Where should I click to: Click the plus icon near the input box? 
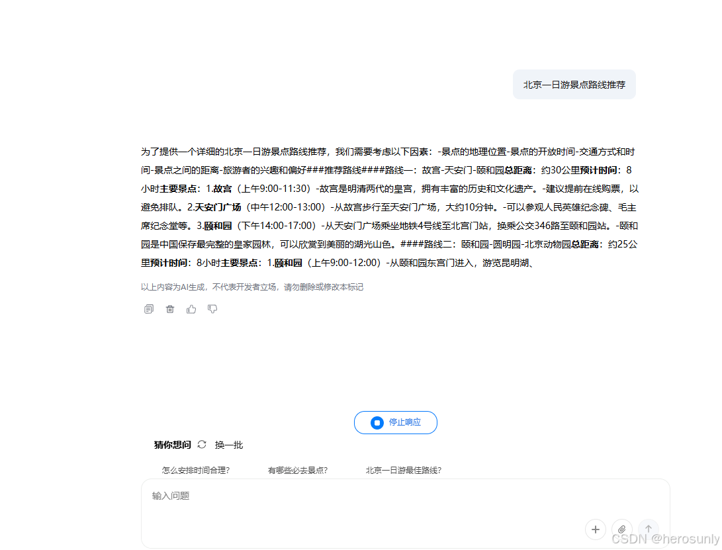(x=595, y=529)
